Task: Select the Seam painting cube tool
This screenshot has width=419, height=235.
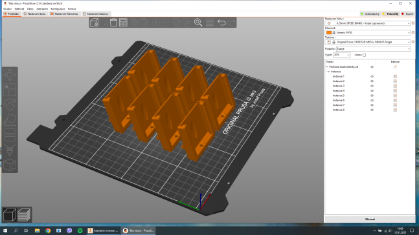Action: pyautogui.click(x=10, y=165)
